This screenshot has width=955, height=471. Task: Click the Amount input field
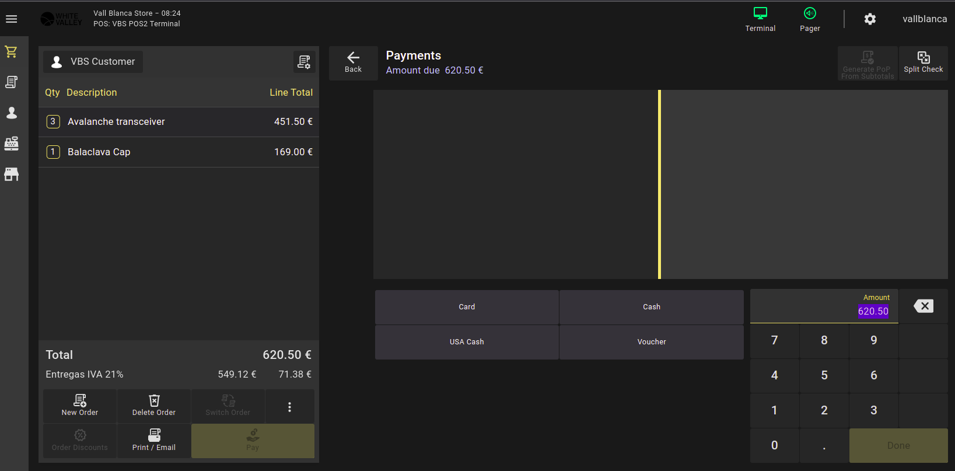click(x=824, y=307)
